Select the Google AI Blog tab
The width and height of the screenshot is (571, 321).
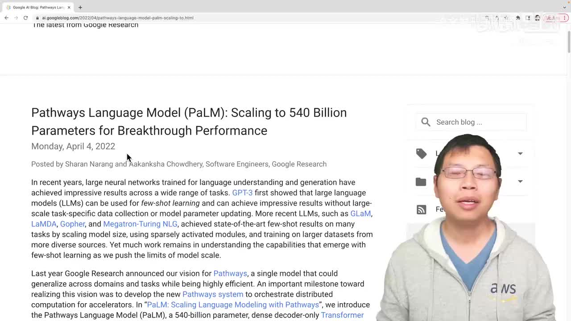38,7
